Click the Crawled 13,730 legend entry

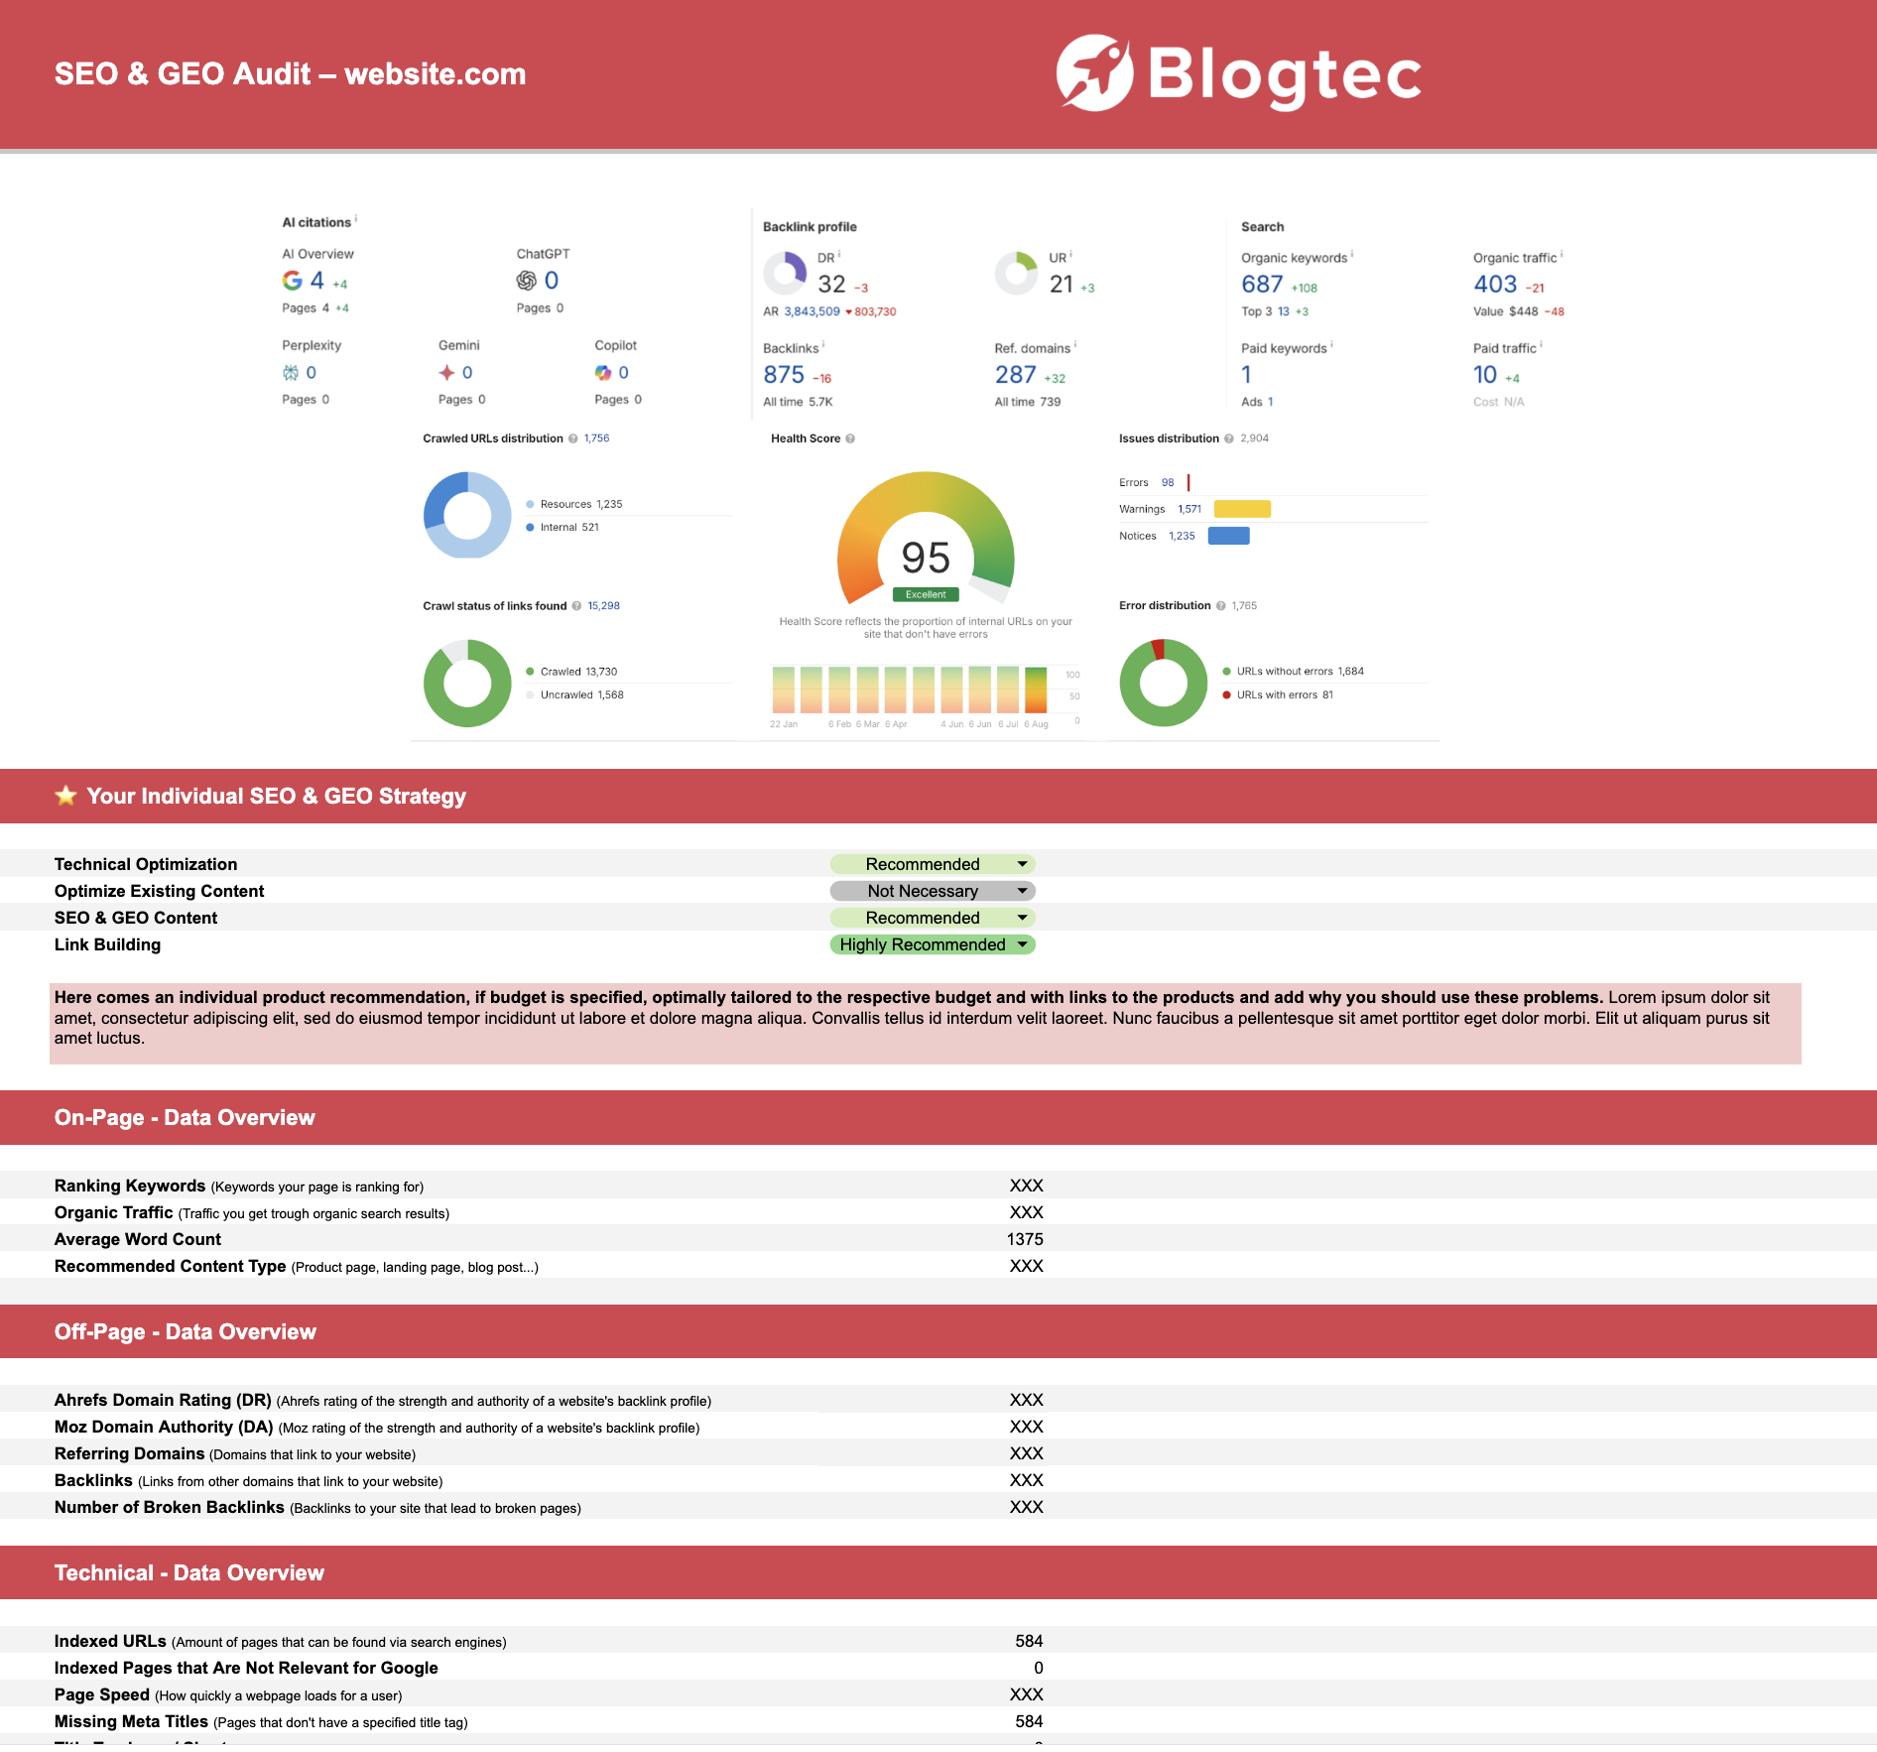coord(571,672)
